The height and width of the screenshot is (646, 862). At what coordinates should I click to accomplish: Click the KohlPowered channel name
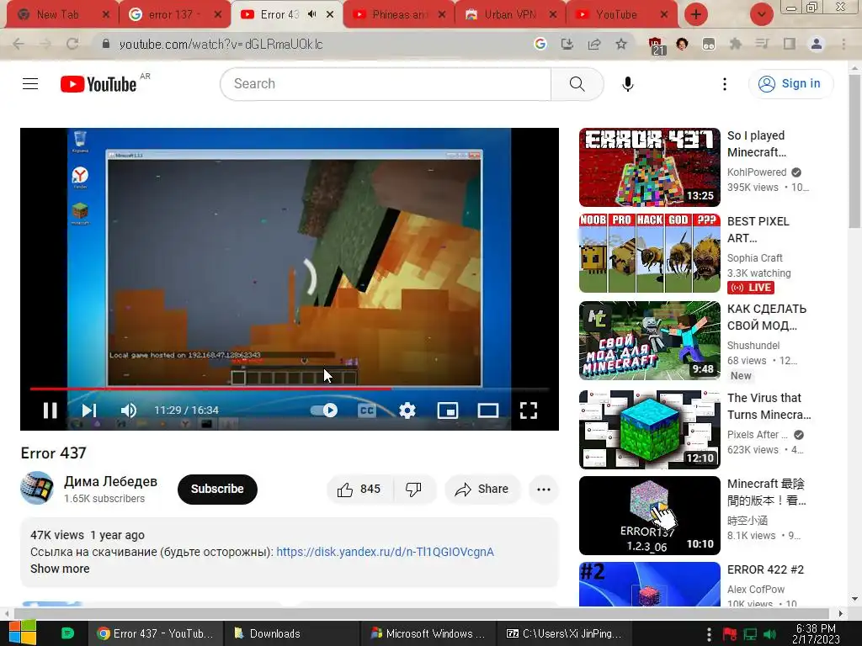(x=757, y=172)
